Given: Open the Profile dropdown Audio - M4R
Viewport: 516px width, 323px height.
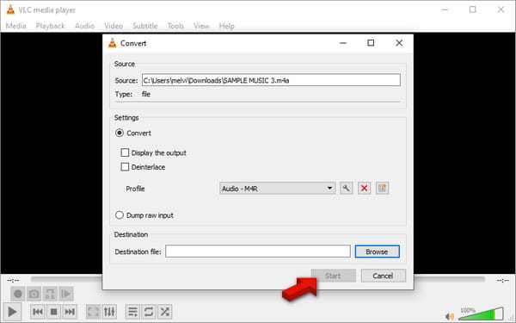Looking at the screenshot, I should [278, 189].
